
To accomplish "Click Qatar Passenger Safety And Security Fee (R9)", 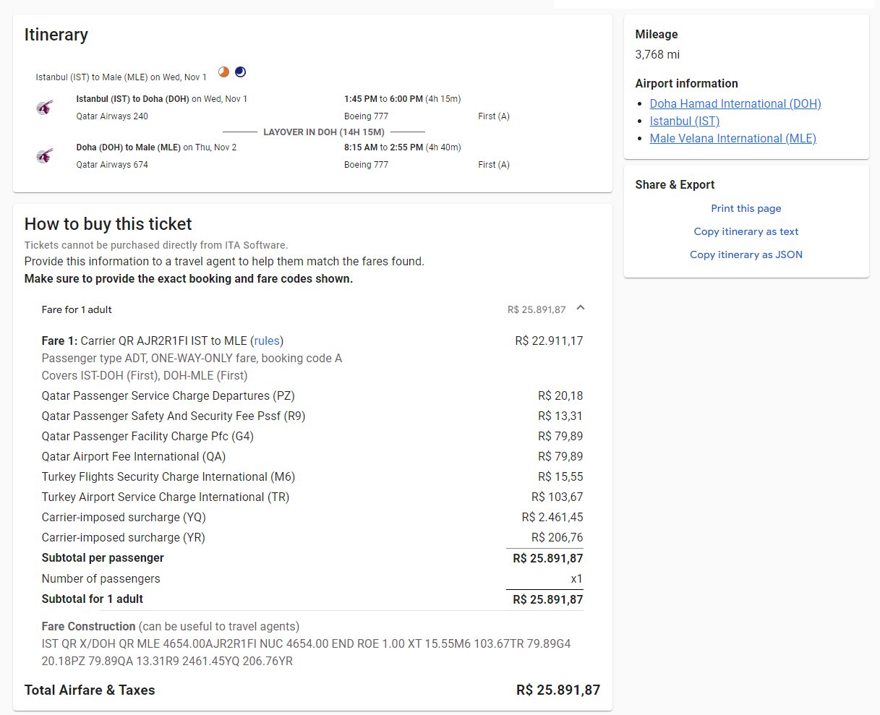I will 174,416.
